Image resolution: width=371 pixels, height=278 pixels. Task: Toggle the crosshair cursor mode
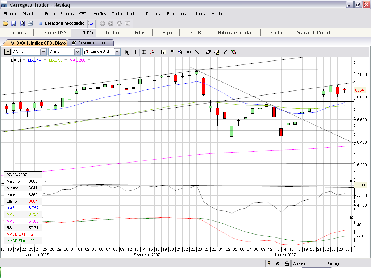136,52
